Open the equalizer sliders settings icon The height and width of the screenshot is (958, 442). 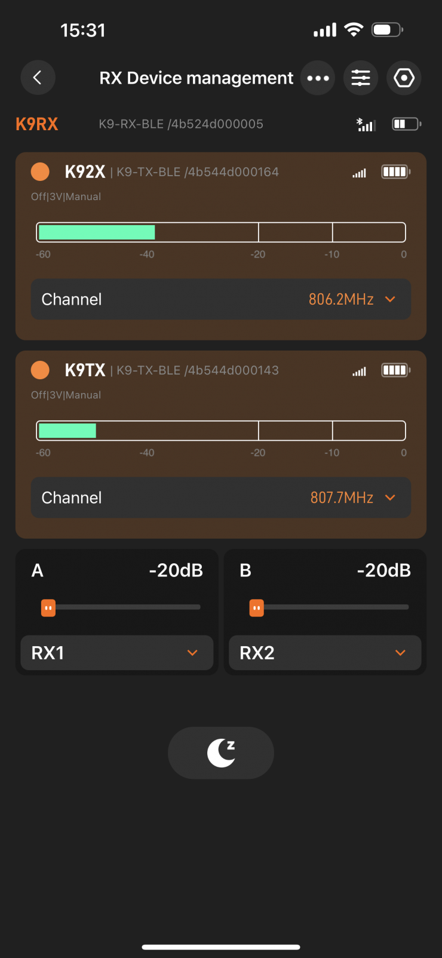361,78
